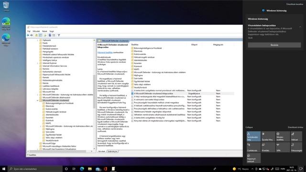Collapse the Microsoft Defender víruskereső tree node
This screenshot has width=306, height=172.
click(37, 100)
